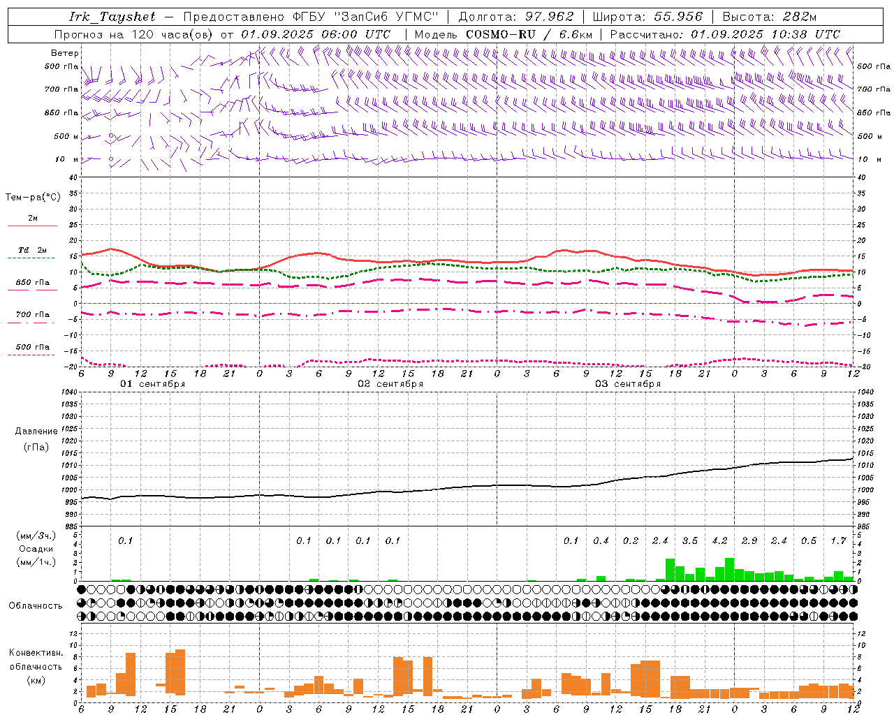Click the Давление pressure panel label
This screenshot has width=894, height=715.
click(36, 432)
